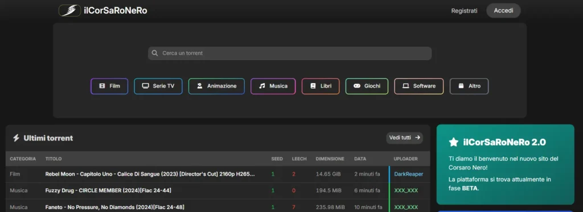Click the person icon in Animazione button

pos(200,86)
